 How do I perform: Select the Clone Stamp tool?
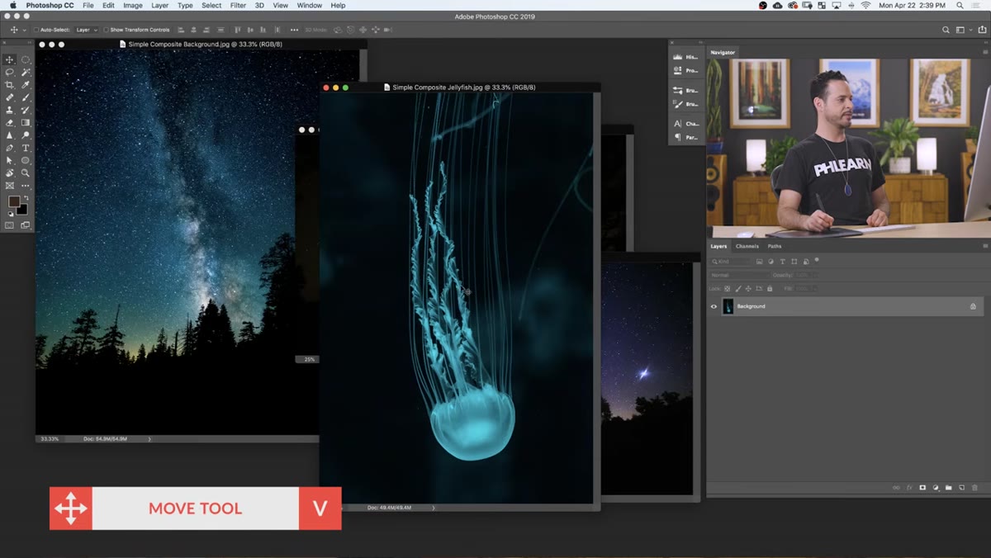10,110
